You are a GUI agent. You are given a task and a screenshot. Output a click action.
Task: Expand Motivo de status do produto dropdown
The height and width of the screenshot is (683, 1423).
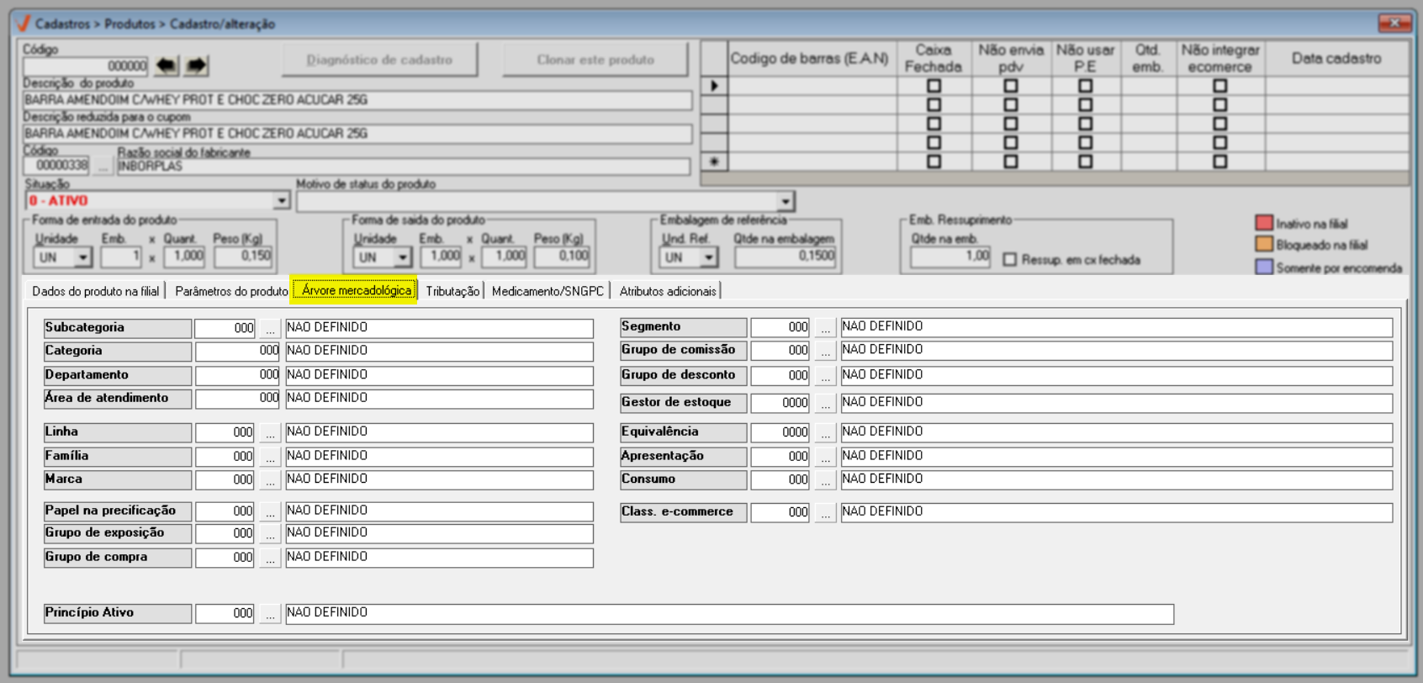tap(785, 202)
